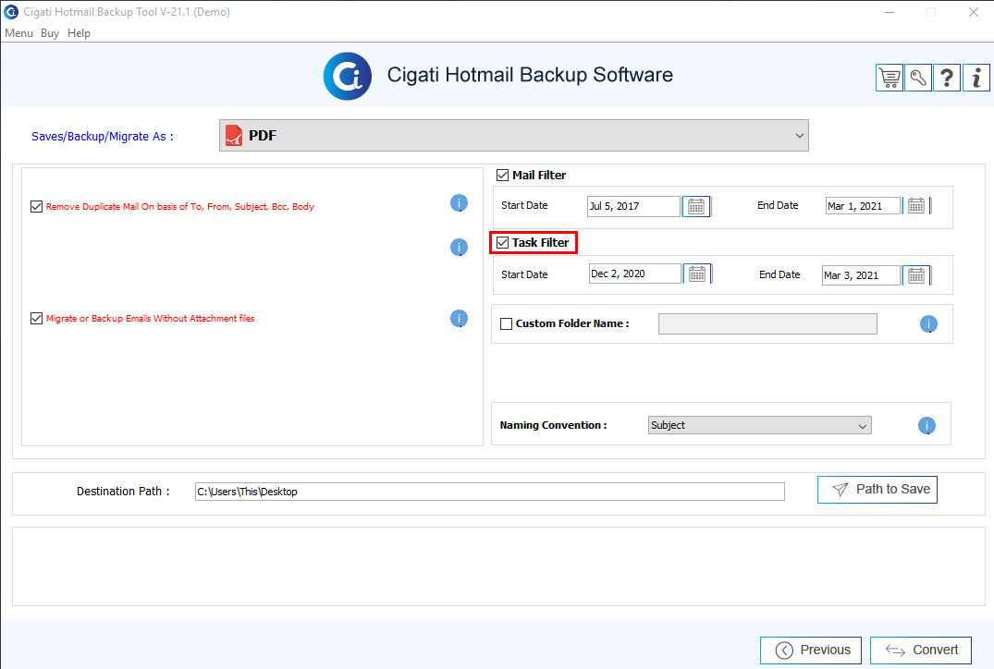This screenshot has height=669, width=994.
Task: Click the Custom Folder Name text field
Action: 767,323
